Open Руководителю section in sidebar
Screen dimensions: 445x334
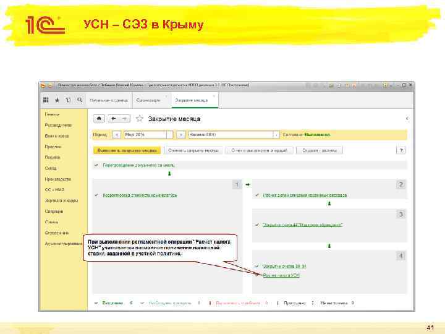58,125
